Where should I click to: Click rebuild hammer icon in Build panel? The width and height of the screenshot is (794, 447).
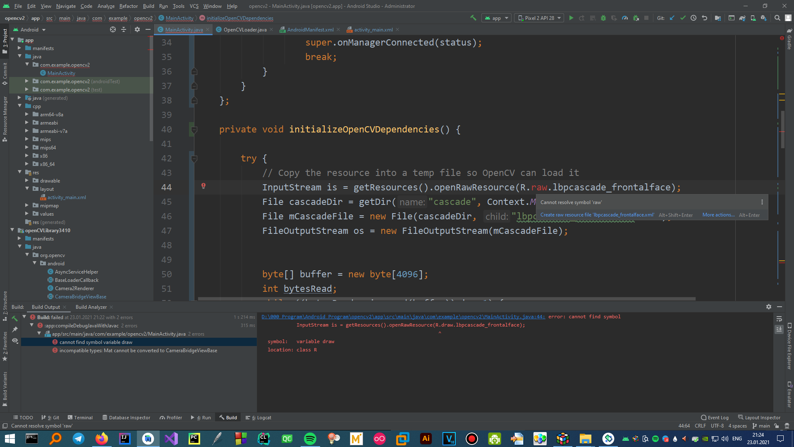[x=15, y=318]
